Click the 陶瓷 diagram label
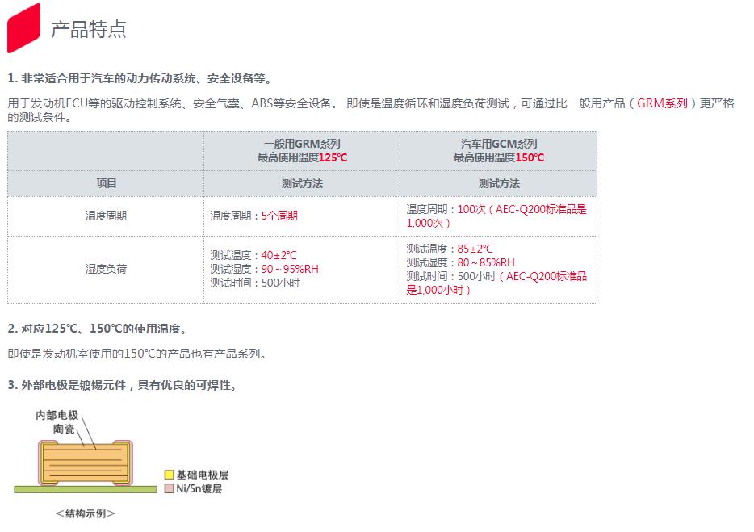 tap(64, 429)
